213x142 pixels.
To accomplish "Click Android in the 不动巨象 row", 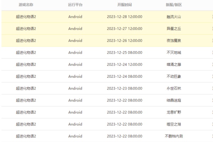I will coord(75,77).
